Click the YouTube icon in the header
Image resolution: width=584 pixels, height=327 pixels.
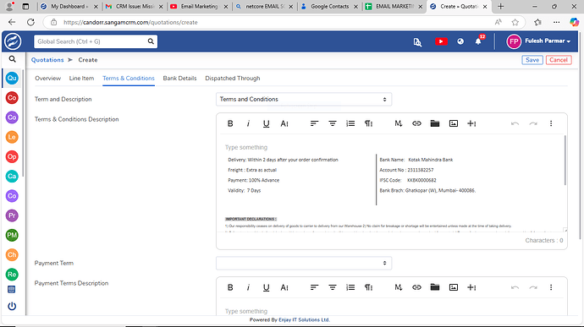point(441,41)
